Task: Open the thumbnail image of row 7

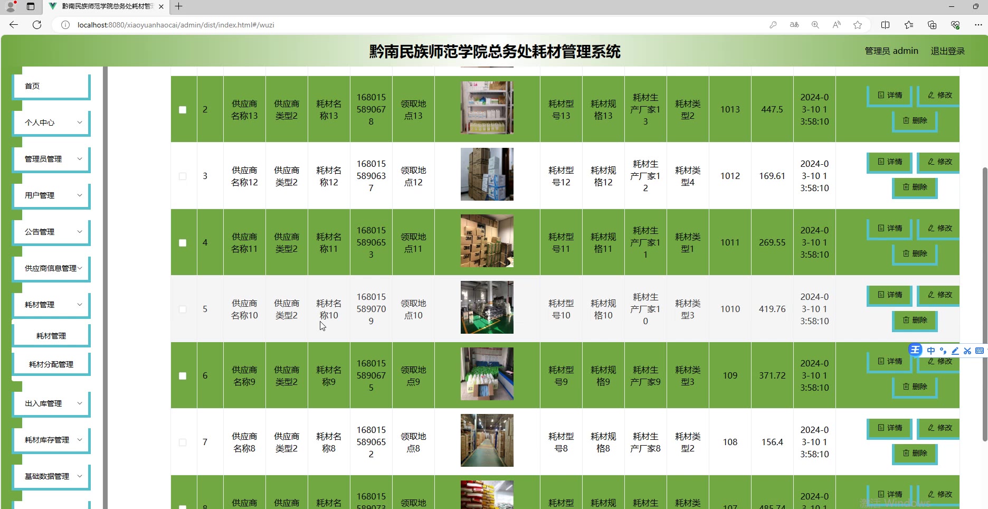Action: pyautogui.click(x=487, y=440)
